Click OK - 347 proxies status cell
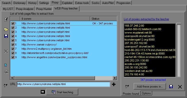 point(102,23)
